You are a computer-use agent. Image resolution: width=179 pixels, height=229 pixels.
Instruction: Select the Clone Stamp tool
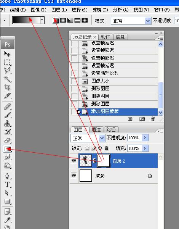coord(7,123)
